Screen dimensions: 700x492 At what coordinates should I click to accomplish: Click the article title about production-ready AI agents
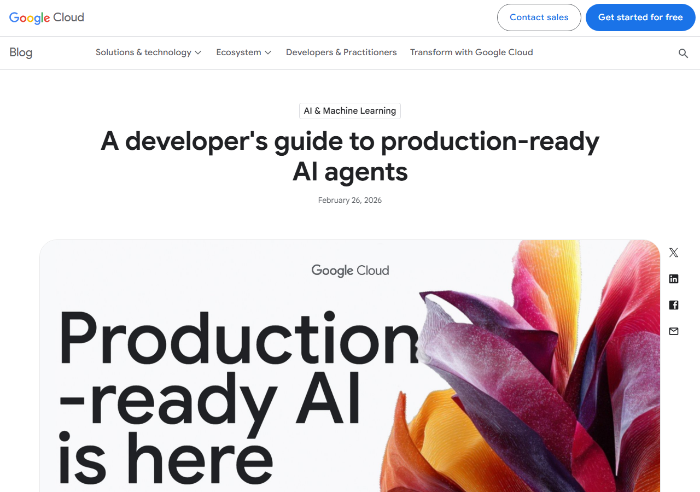coord(350,156)
